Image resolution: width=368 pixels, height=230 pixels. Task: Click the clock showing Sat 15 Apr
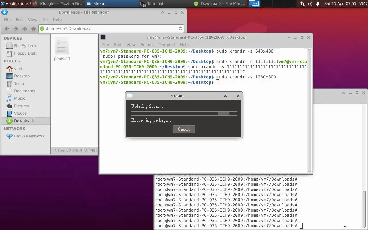(x=340, y=3)
